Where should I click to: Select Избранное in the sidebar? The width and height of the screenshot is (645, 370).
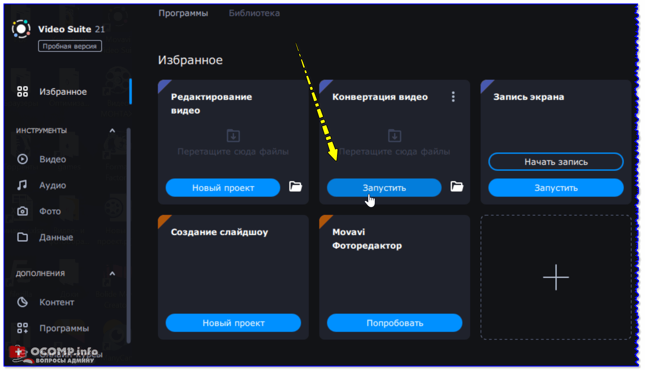[63, 92]
